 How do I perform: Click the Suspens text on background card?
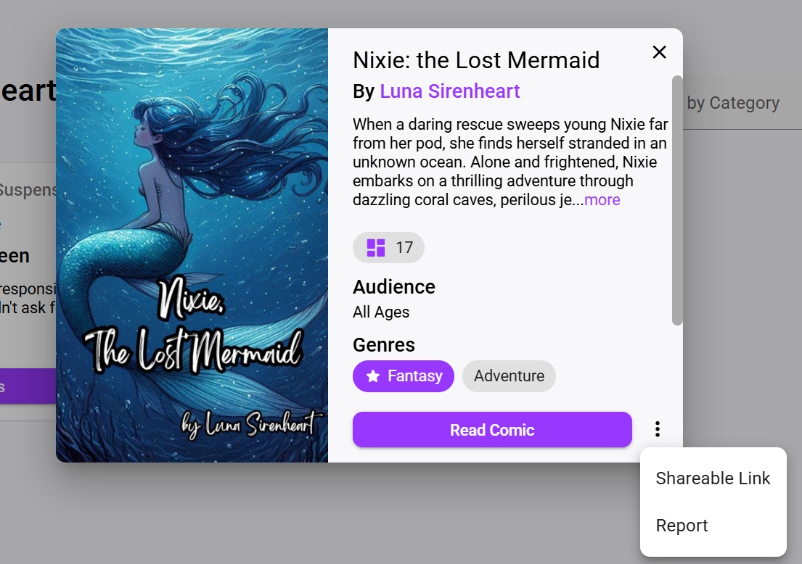coord(28,190)
